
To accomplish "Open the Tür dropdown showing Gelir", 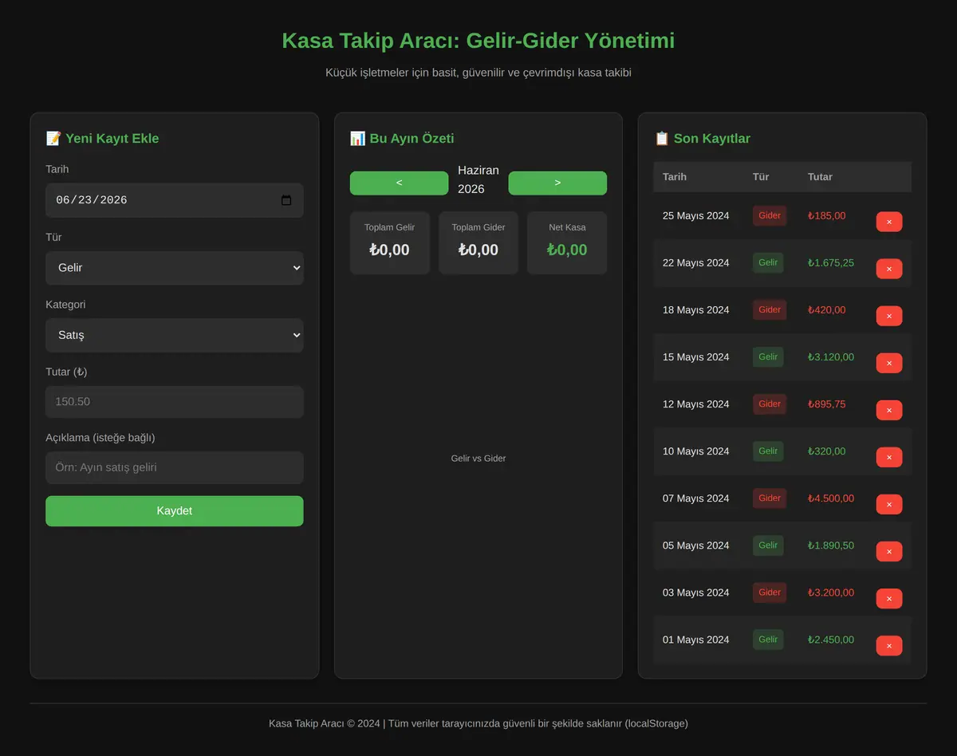I will 175,268.
